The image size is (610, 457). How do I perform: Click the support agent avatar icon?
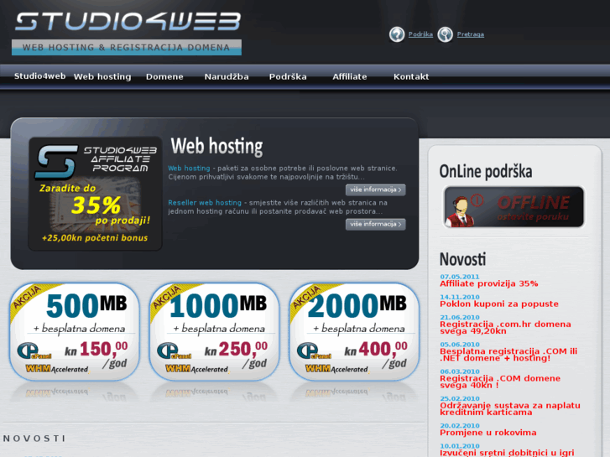pyautogui.click(x=461, y=211)
